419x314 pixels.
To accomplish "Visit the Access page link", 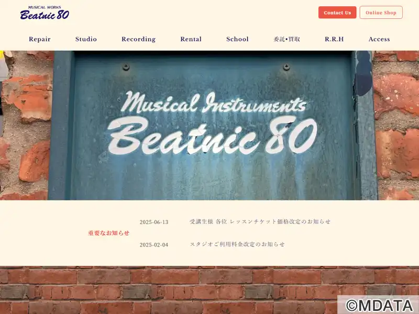I will point(379,39).
